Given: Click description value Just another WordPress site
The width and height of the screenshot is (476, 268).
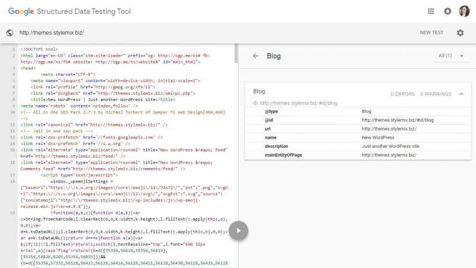Looking at the screenshot, I should point(391,146).
